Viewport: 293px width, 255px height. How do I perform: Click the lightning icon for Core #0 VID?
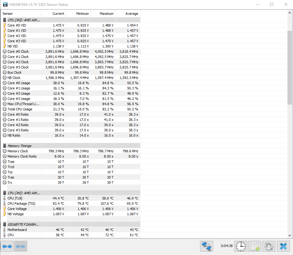pos(5,25)
